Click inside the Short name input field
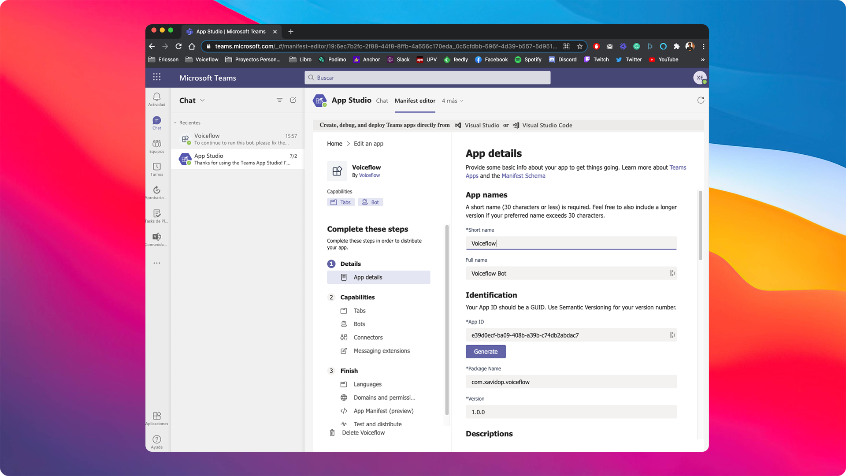The height and width of the screenshot is (476, 846). [571, 243]
